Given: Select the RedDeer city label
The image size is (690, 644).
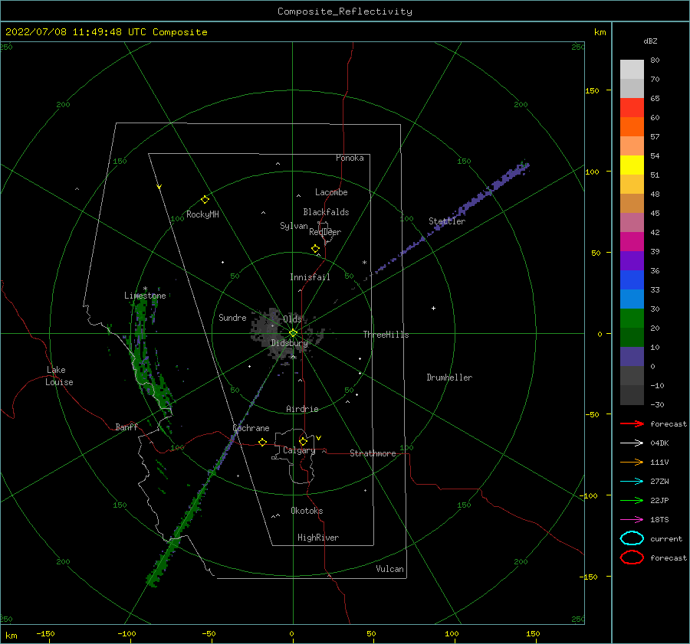Looking at the screenshot, I should 325,232.
